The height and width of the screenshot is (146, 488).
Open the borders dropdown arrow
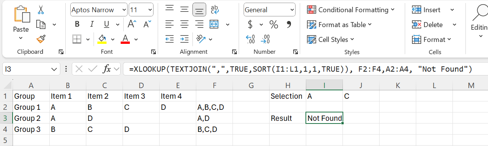click(88, 39)
